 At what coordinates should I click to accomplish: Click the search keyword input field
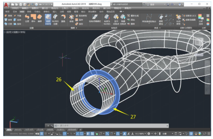(x=127, y=5)
